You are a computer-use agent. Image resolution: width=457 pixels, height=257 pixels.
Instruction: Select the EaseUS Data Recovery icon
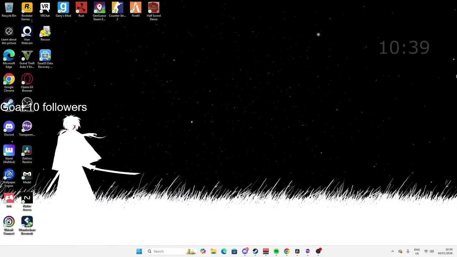point(45,59)
